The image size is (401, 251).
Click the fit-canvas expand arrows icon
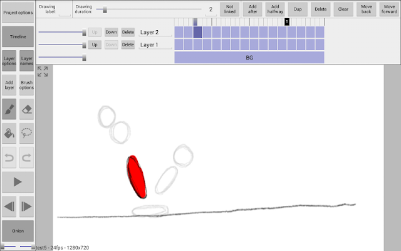(x=43, y=72)
